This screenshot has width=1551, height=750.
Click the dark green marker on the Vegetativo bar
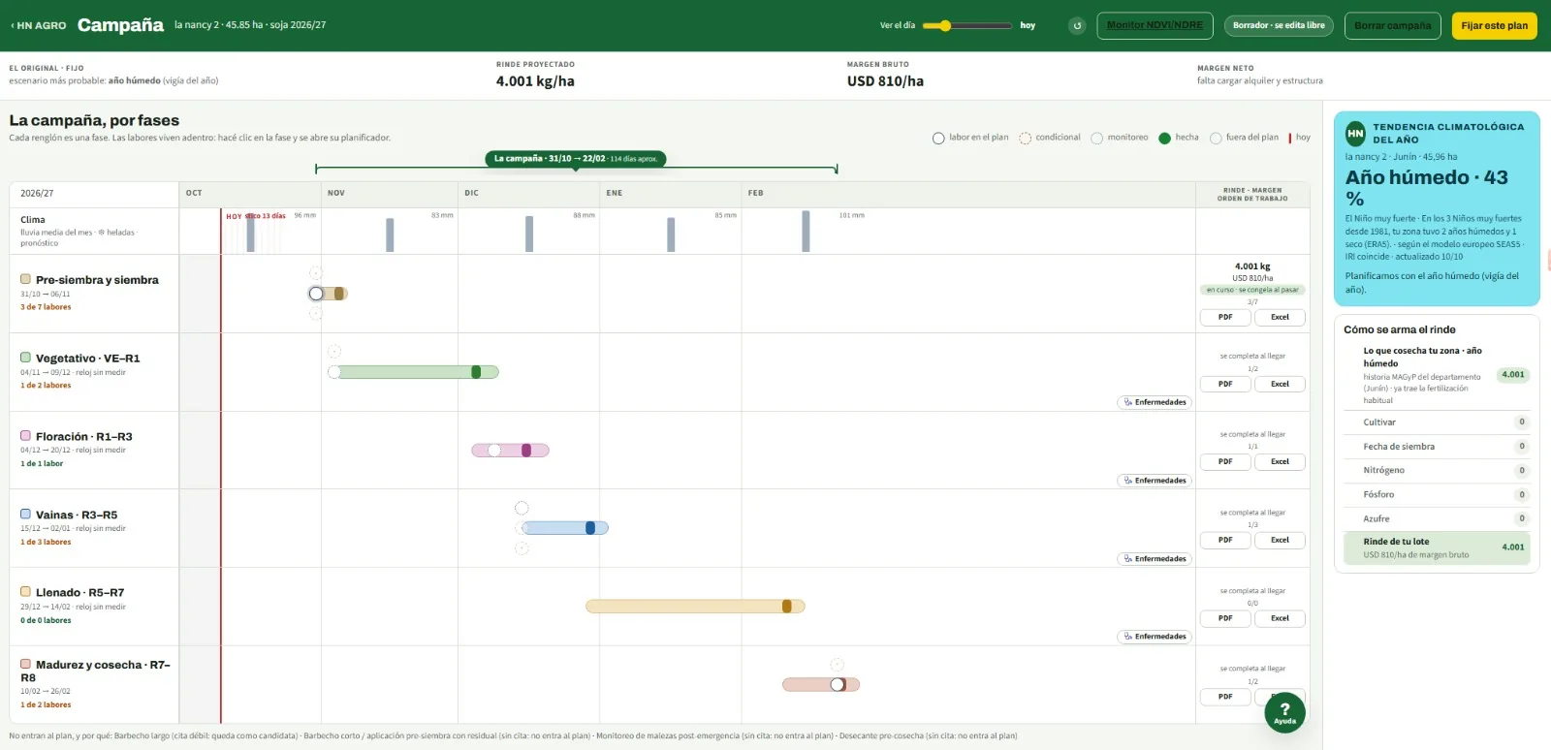point(476,372)
